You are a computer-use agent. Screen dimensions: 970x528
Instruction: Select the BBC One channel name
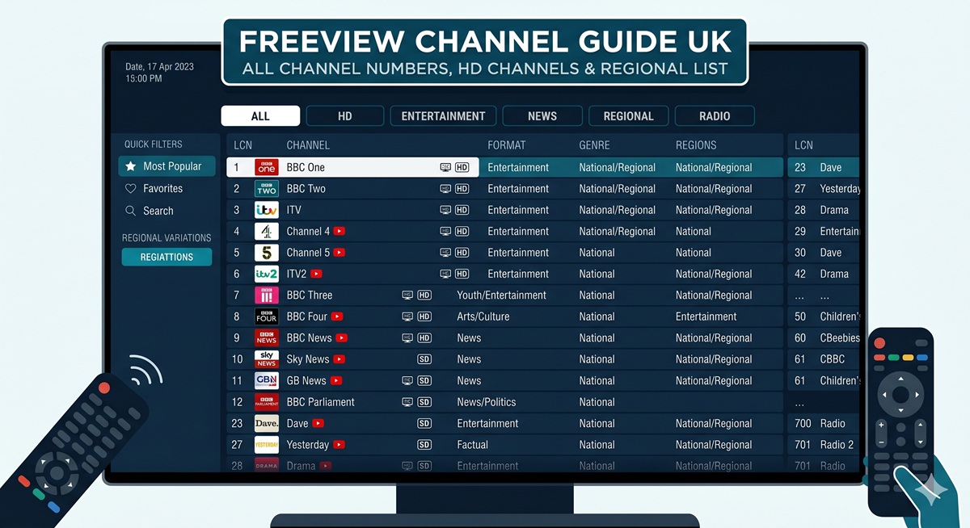(306, 167)
